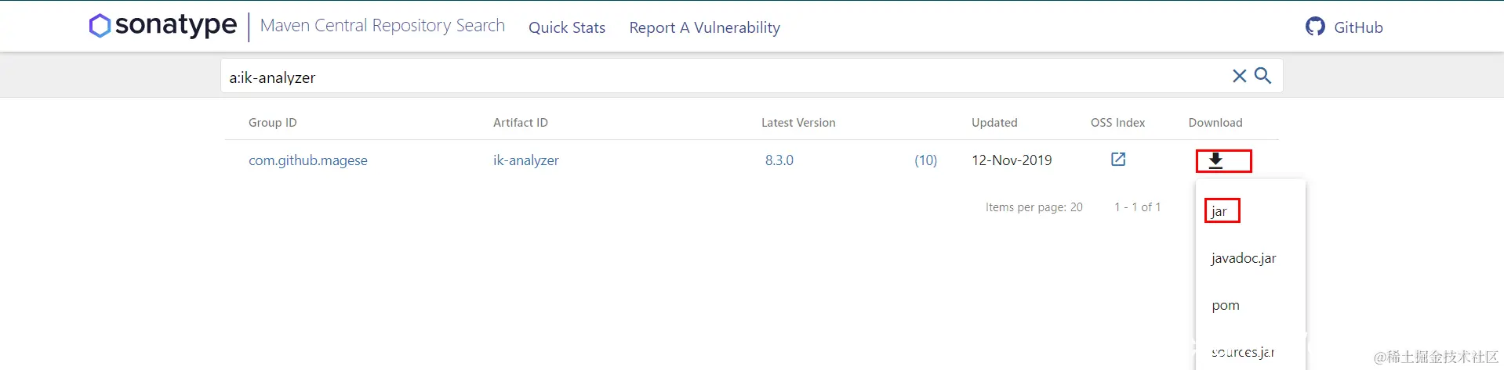The height and width of the screenshot is (370, 1504).
Task: Click the Latest Version column header
Action: pyautogui.click(x=798, y=123)
